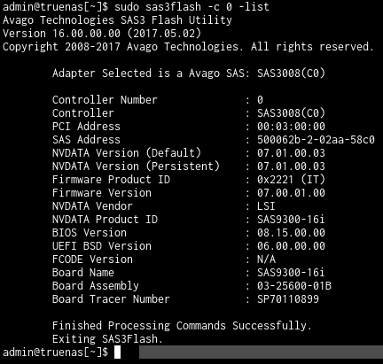Click the Version 16.00.00.00 line
383x364 pixels.
coord(102,34)
